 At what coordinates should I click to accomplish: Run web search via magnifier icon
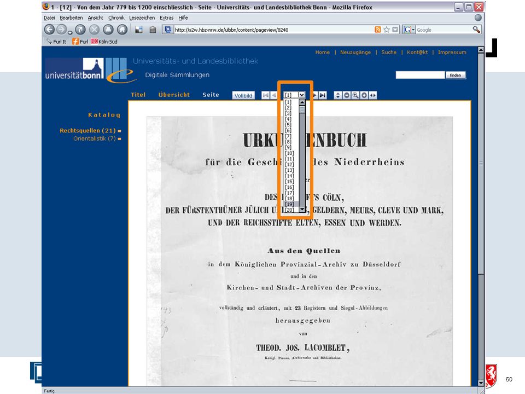tap(476, 30)
